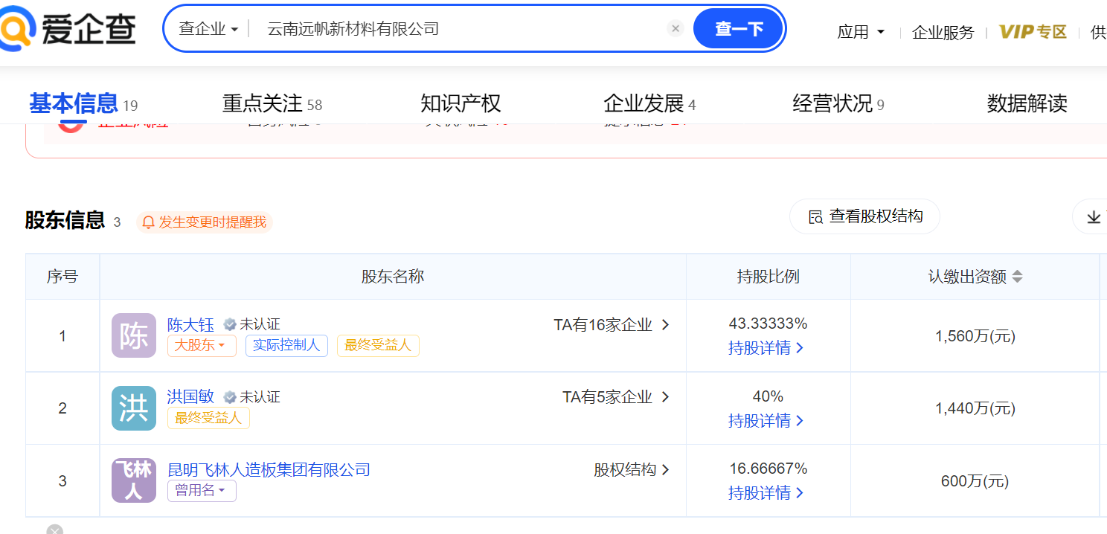Click the 最终受益人 tag on 陈大钰
The height and width of the screenshot is (534, 1107).
(x=378, y=346)
